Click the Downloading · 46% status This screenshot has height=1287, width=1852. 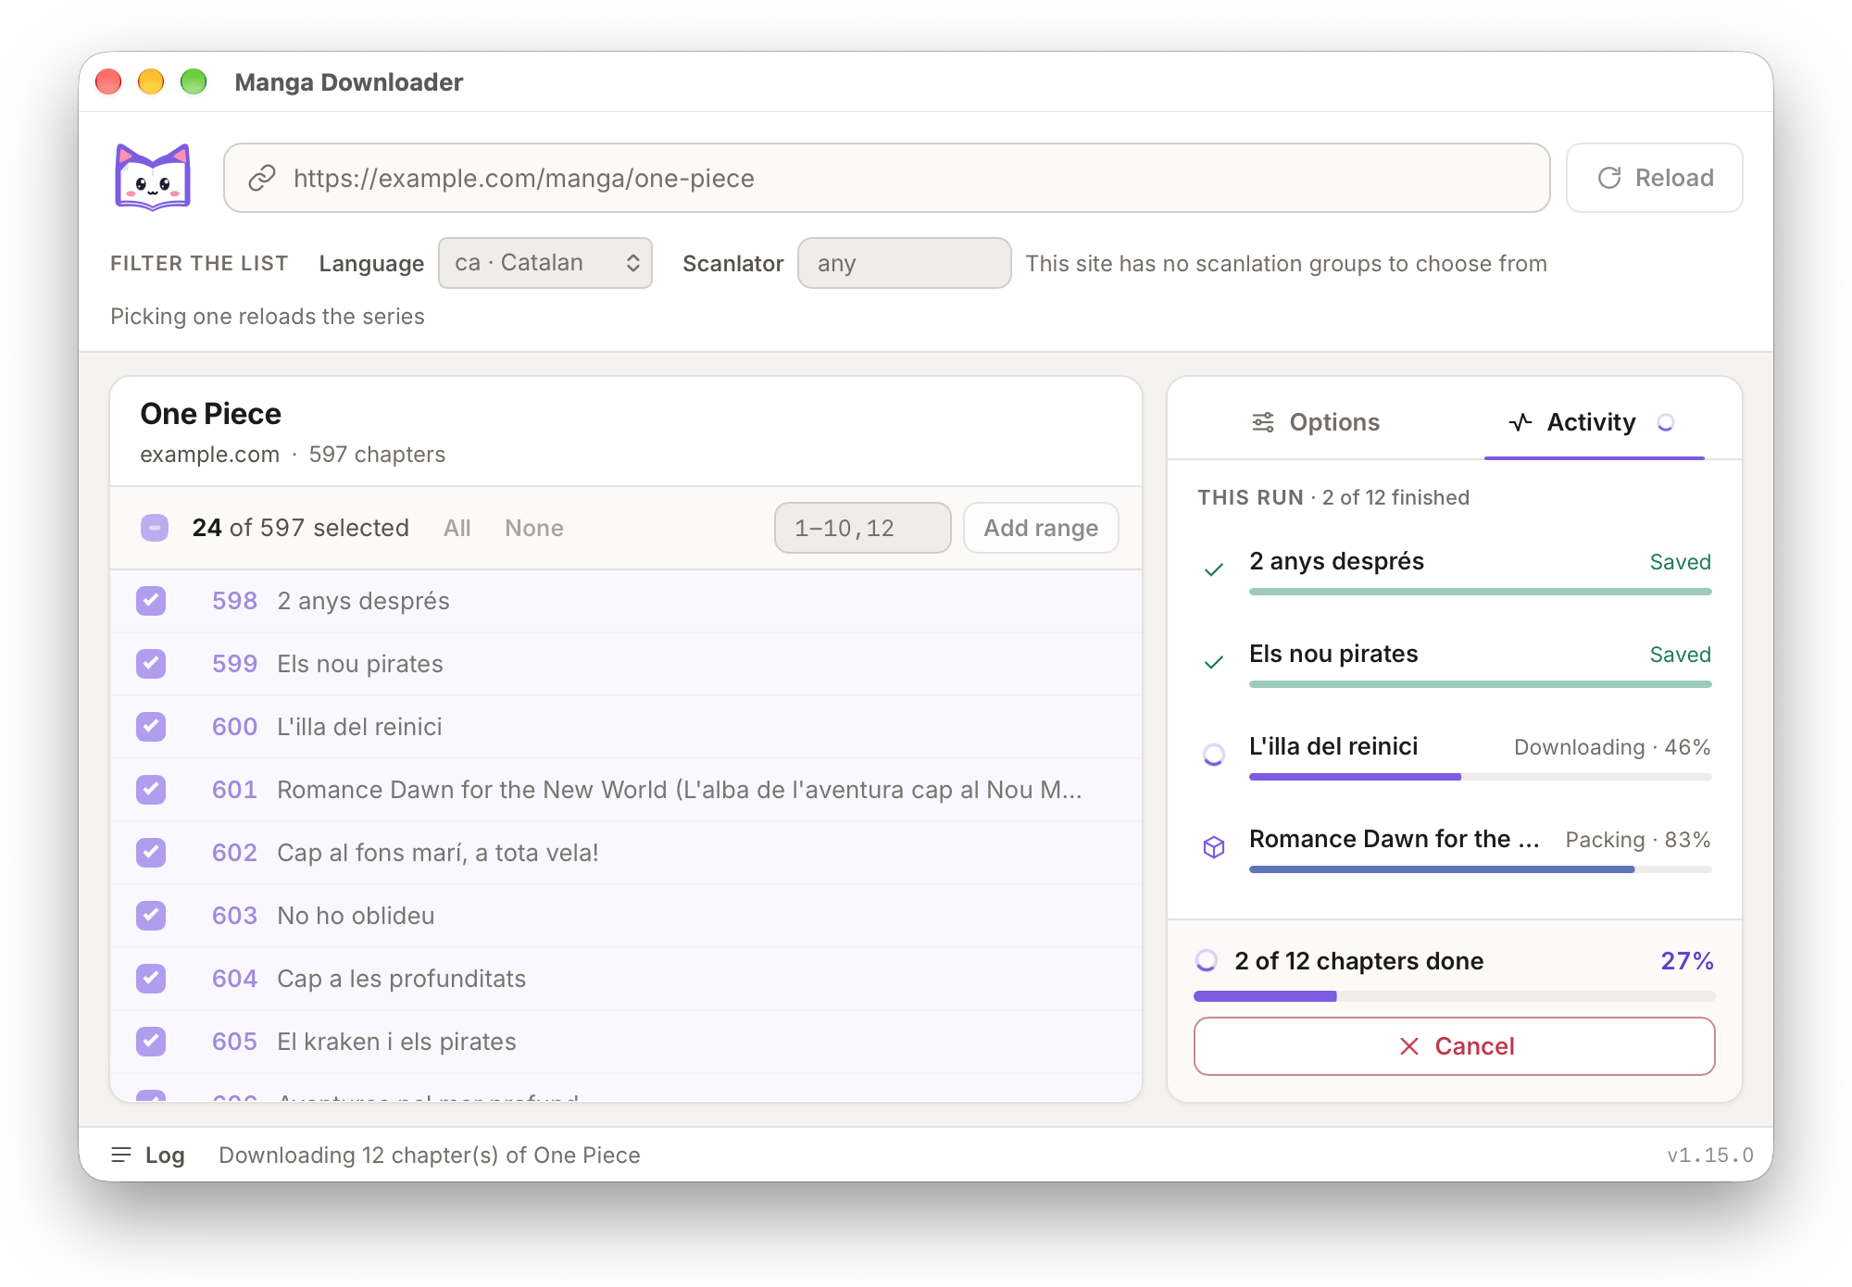(1612, 747)
